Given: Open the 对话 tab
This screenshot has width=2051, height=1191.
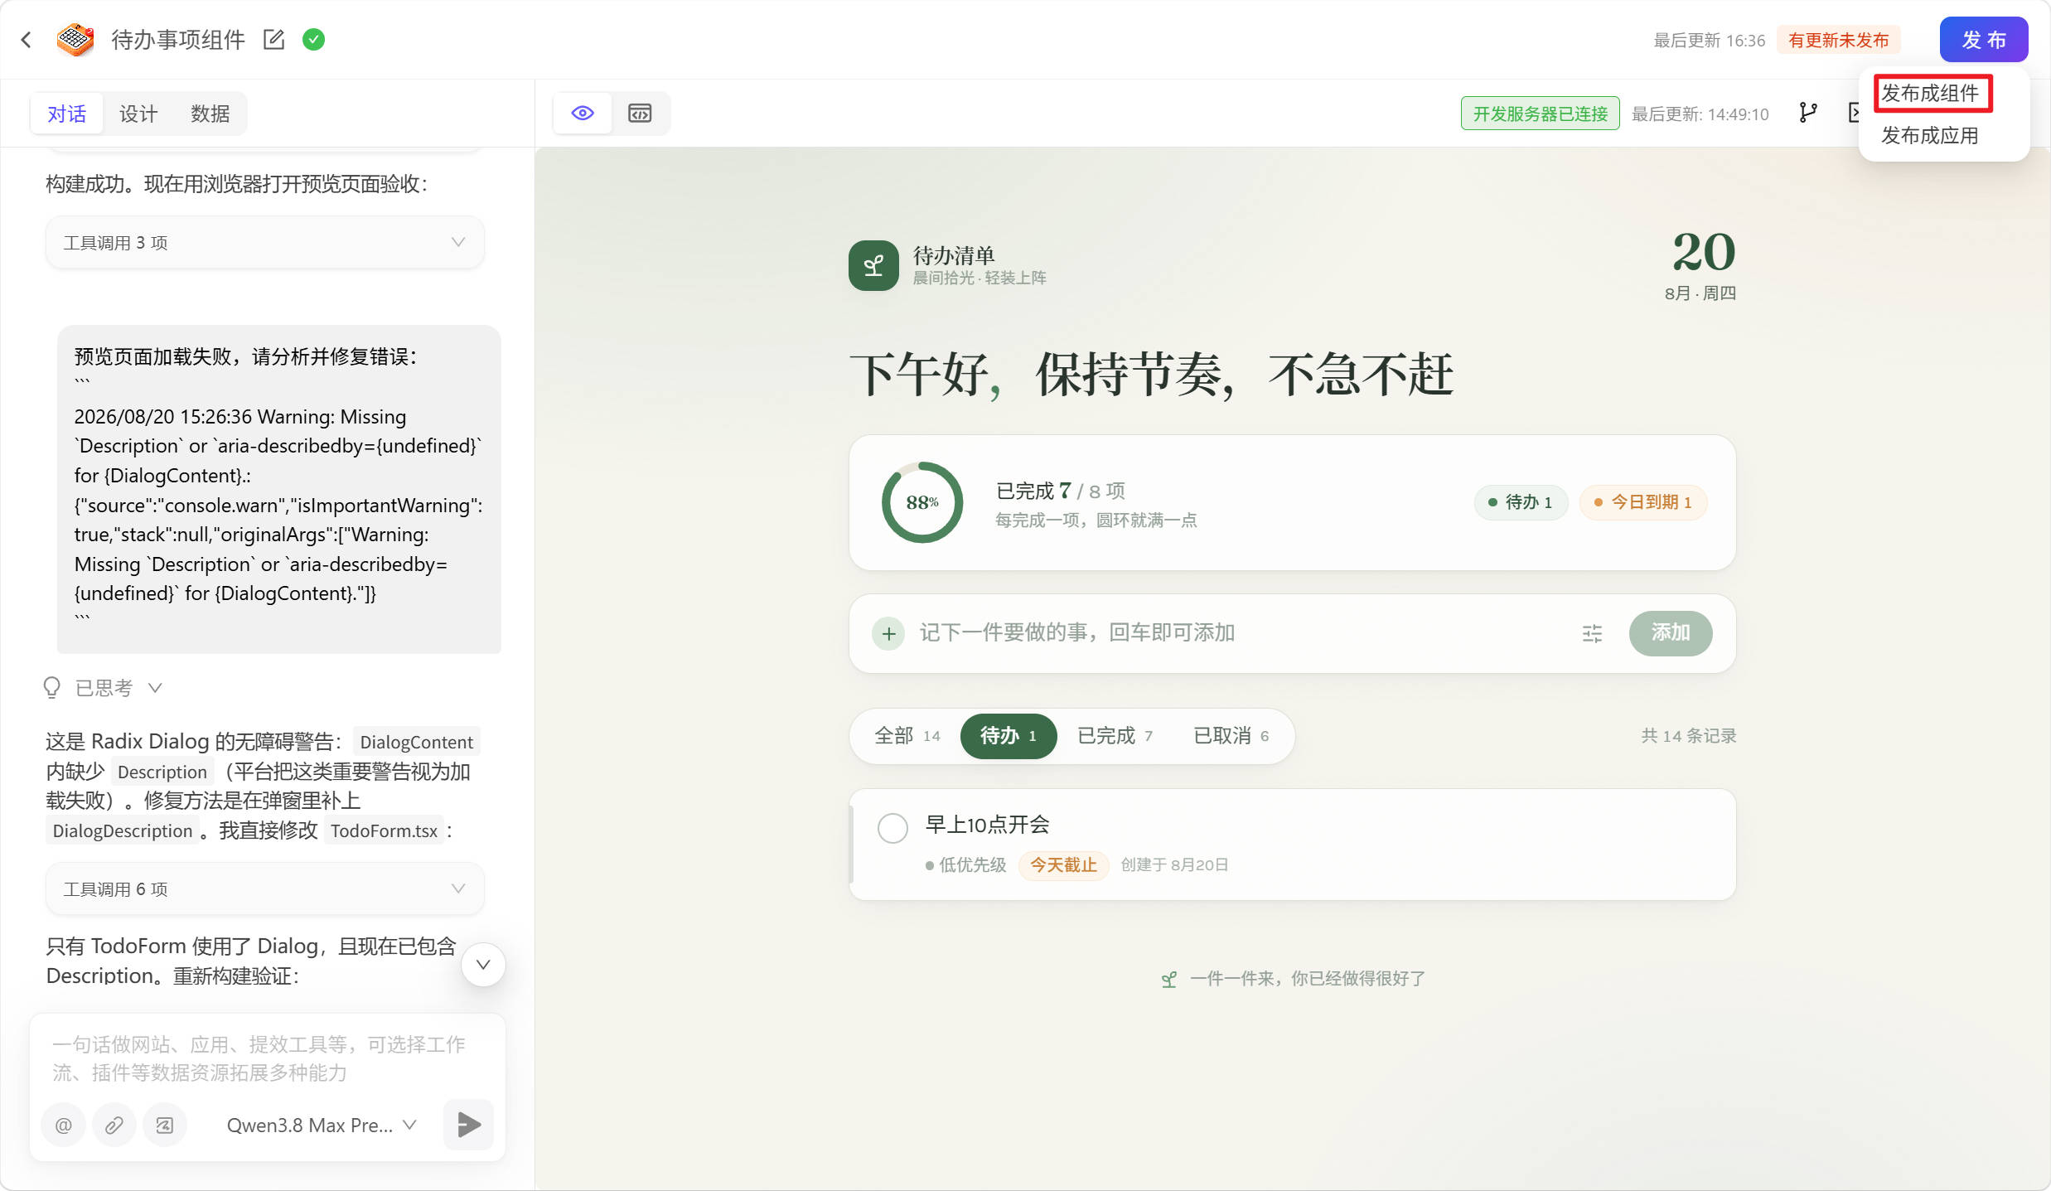Looking at the screenshot, I should click(66, 114).
